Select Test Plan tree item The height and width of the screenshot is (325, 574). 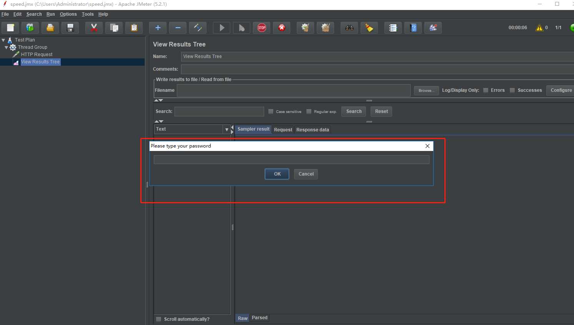tap(25, 40)
